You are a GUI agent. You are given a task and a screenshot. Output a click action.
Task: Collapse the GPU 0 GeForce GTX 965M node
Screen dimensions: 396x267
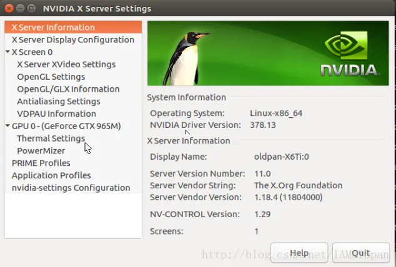tap(7, 125)
